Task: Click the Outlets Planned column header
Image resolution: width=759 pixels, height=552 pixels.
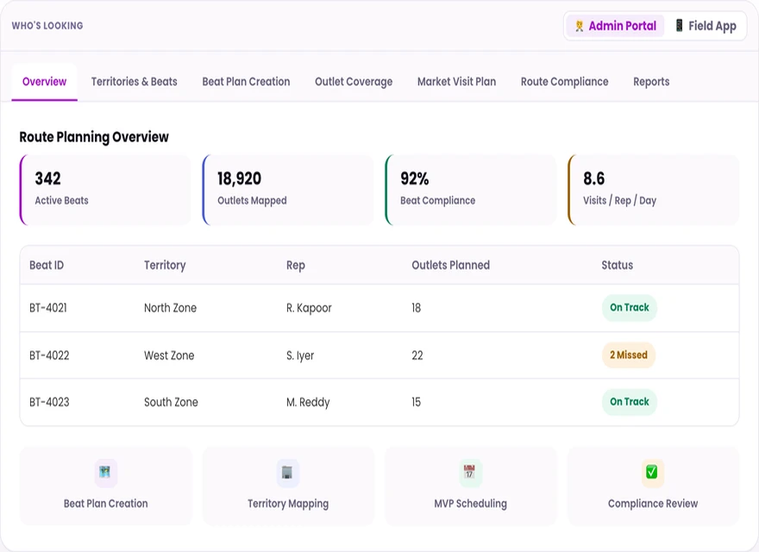Action: coord(450,266)
